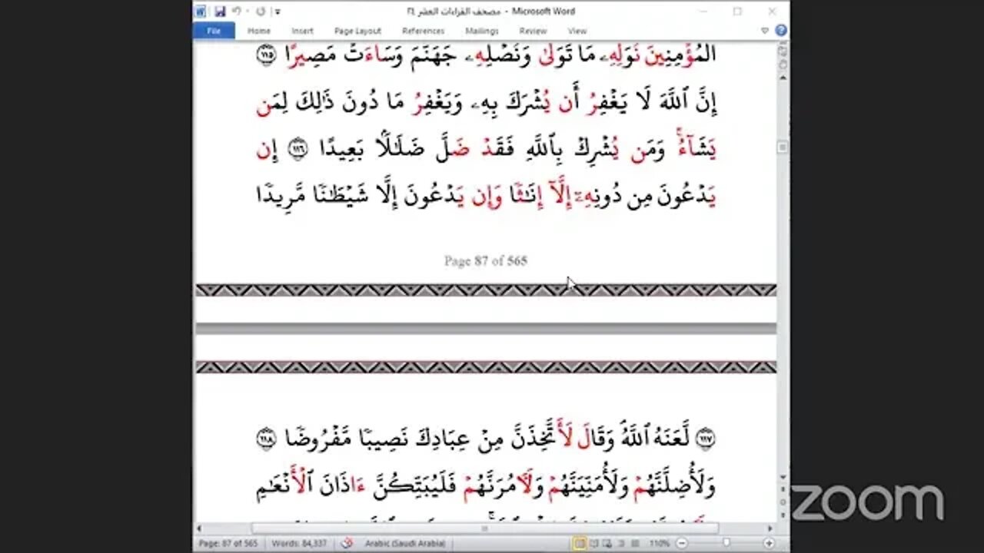This screenshot has height=553, width=984.
Task: Expand the minimized ribbon arrow
Action: pyautogui.click(x=765, y=31)
